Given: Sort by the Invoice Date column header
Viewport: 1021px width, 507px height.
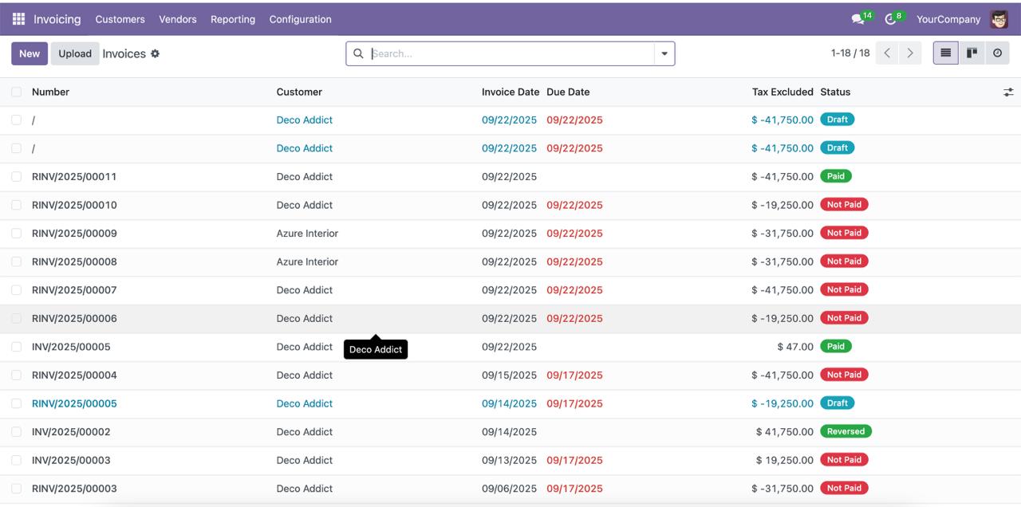Looking at the screenshot, I should click(510, 92).
